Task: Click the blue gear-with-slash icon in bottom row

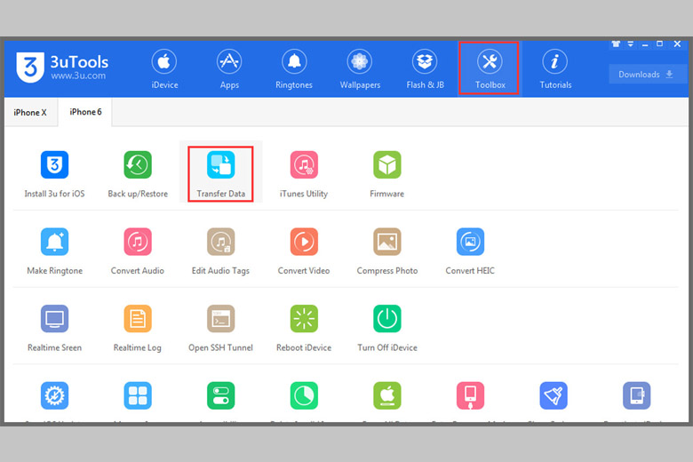Action: (x=54, y=395)
